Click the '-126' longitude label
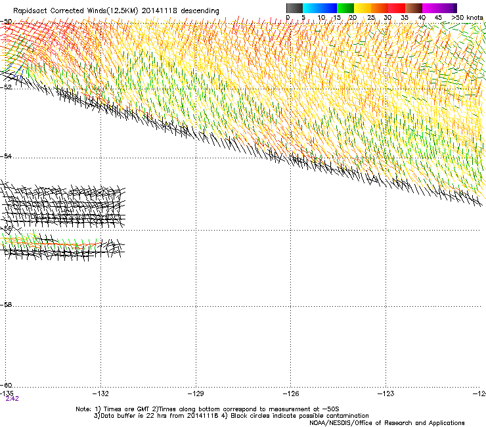The width and height of the screenshot is (486, 427). click(x=291, y=393)
